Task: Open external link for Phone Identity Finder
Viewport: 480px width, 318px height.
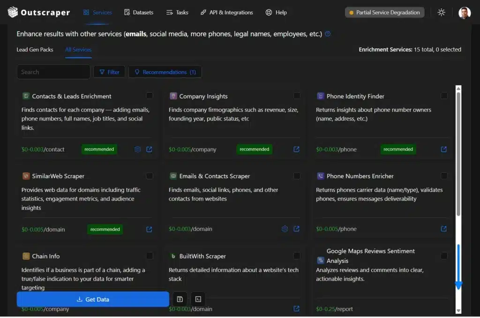Action: click(443, 149)
